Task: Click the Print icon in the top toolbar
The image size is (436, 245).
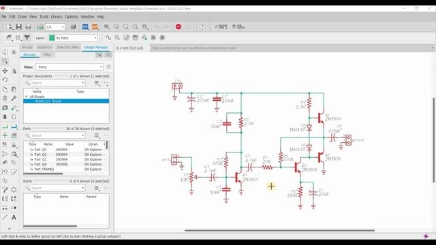Action: pos(29,27)
